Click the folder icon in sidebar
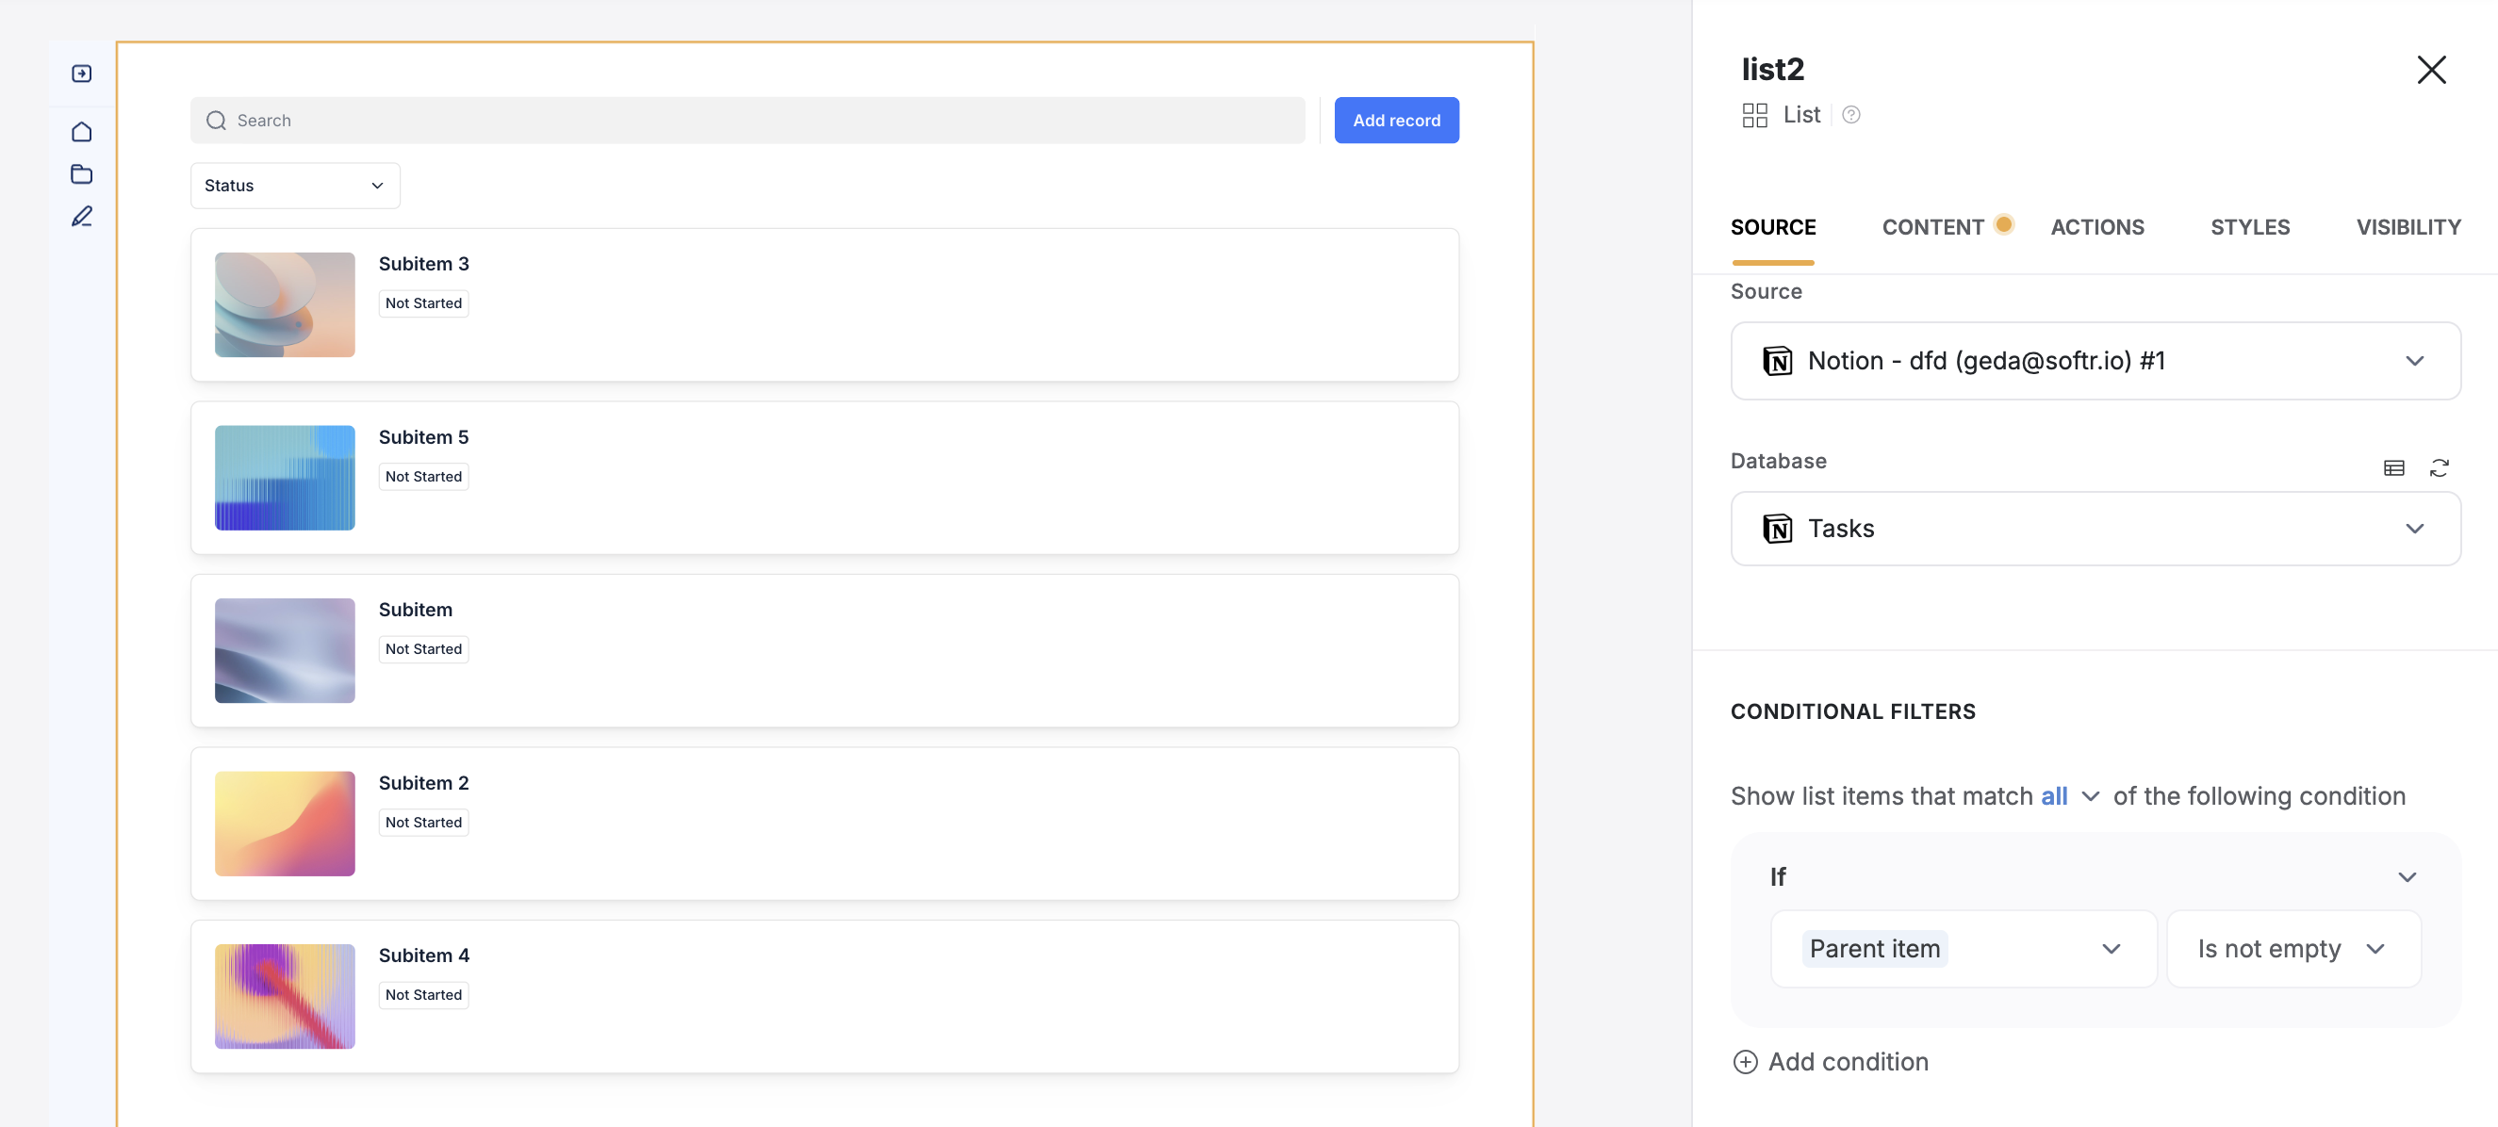Screen dimensions: 2498x1127 (81, 174)
